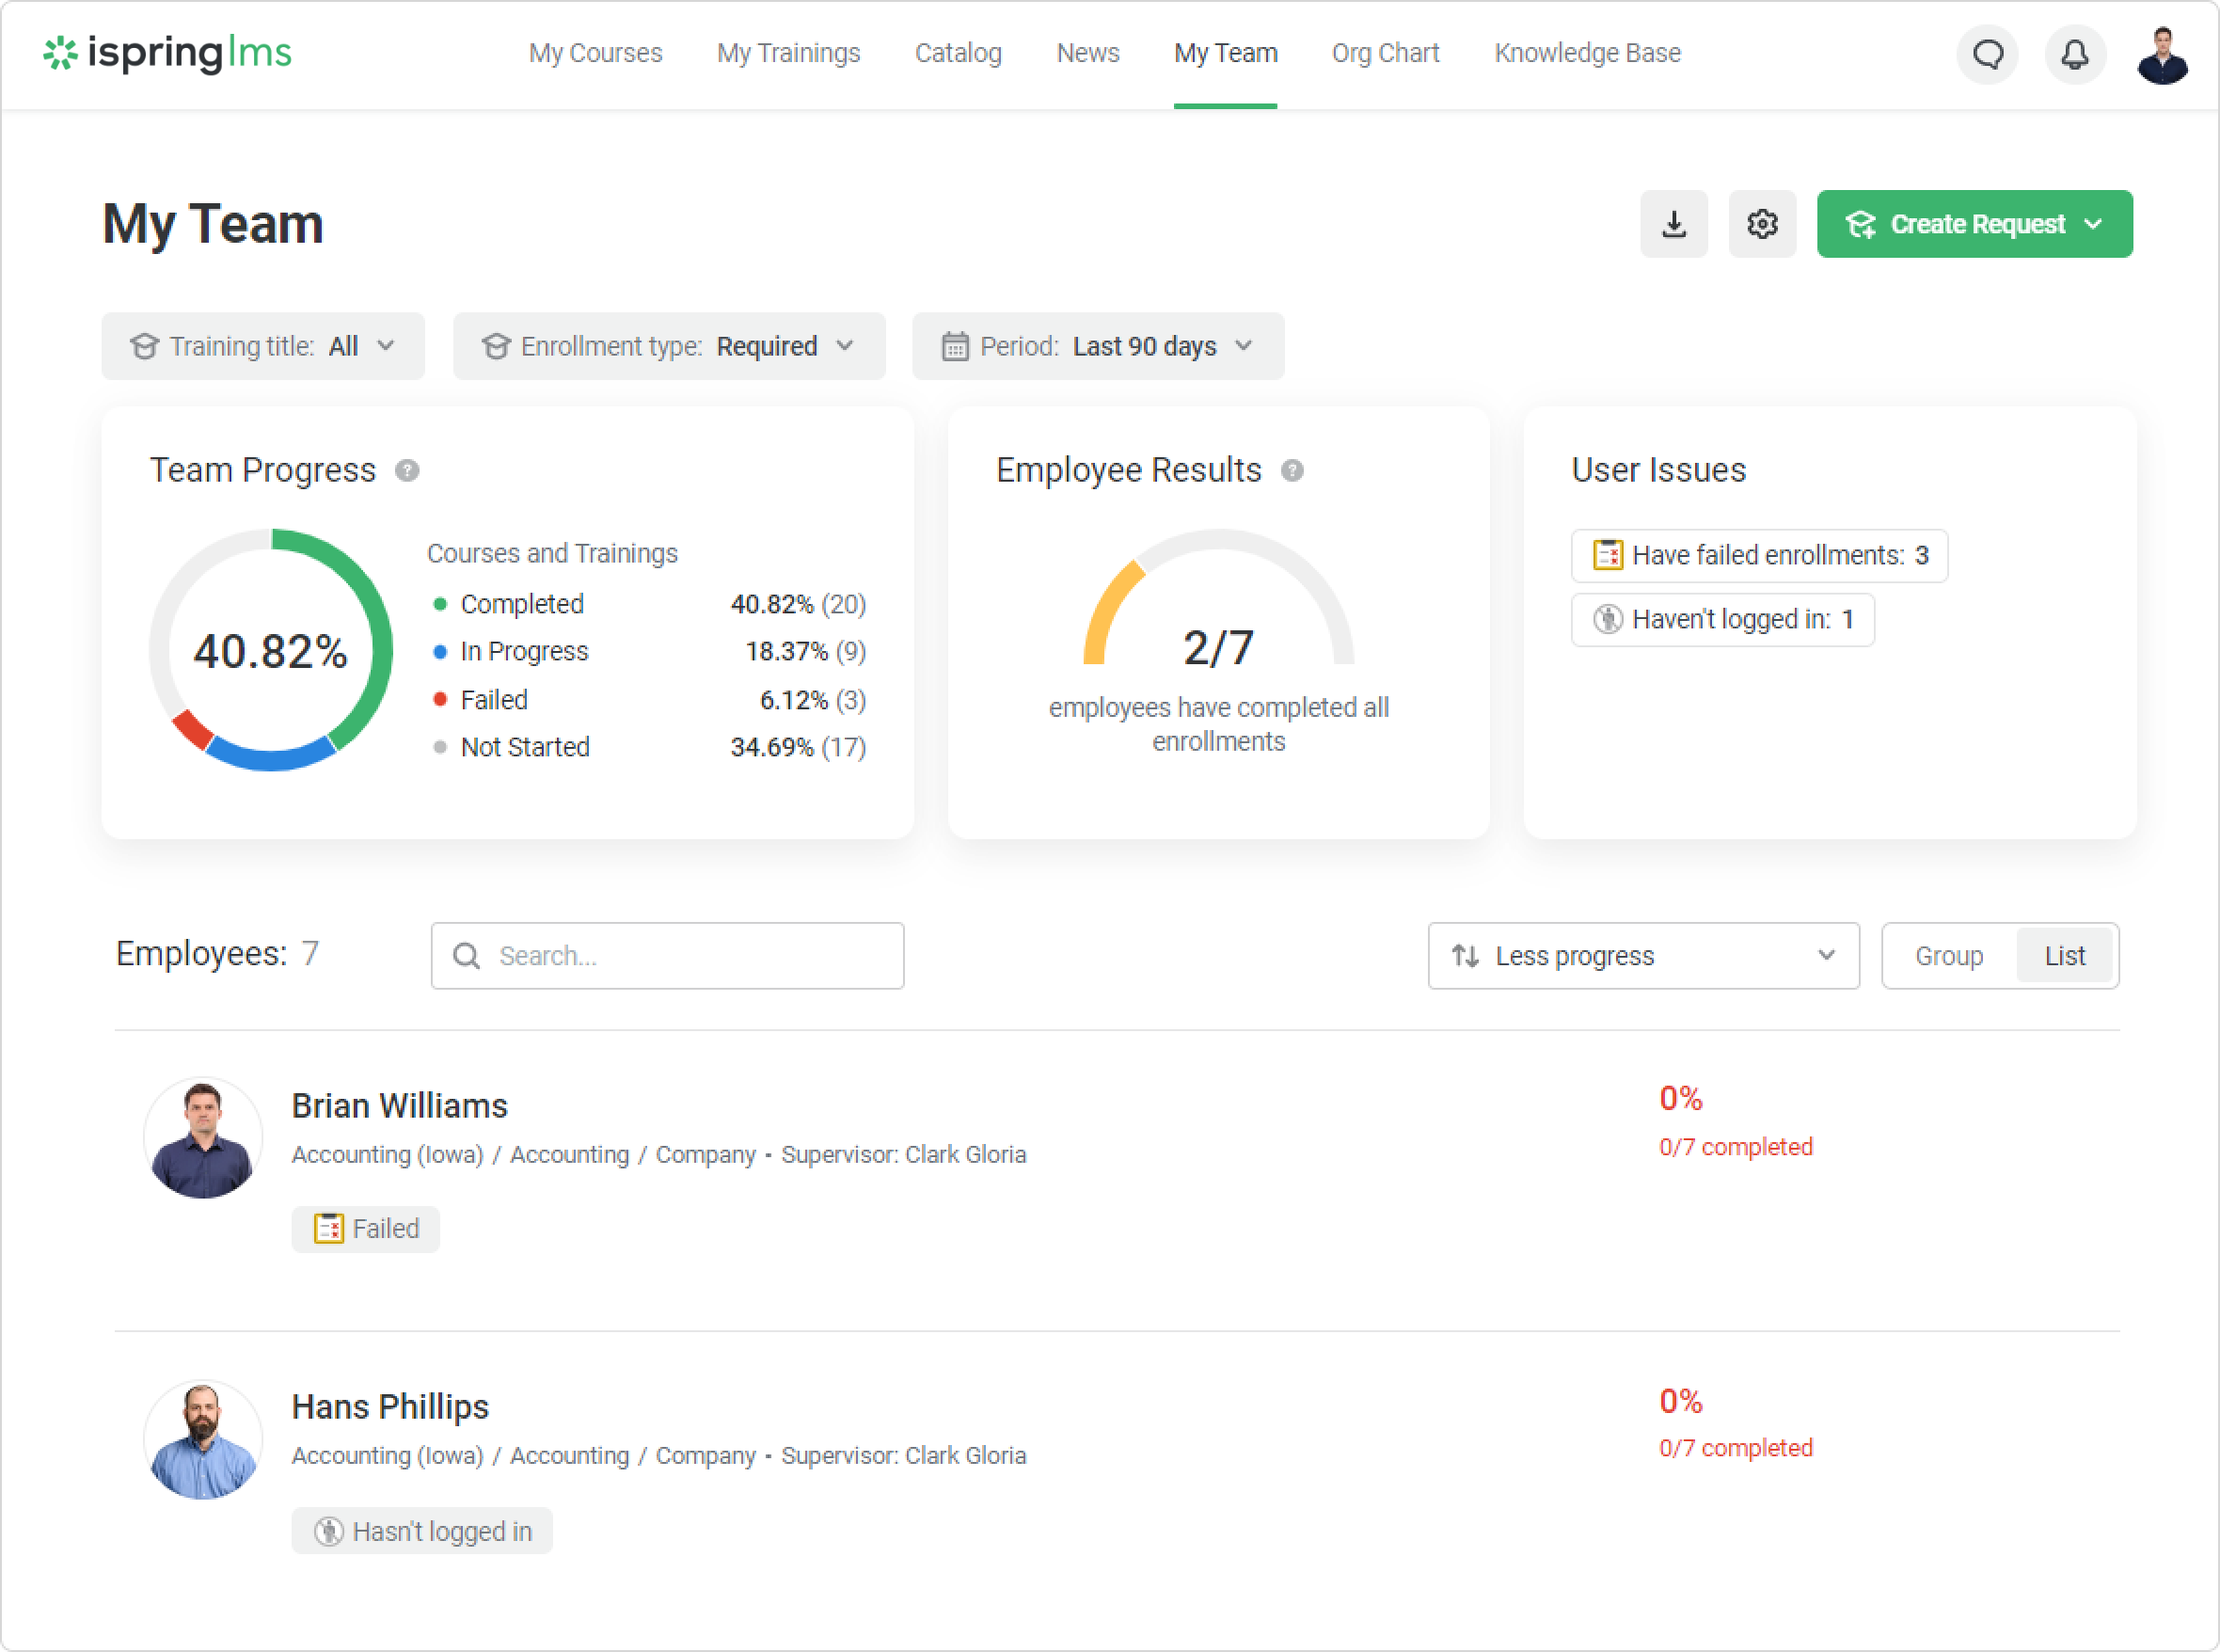Open the chat messages icon

(1986, 54)
